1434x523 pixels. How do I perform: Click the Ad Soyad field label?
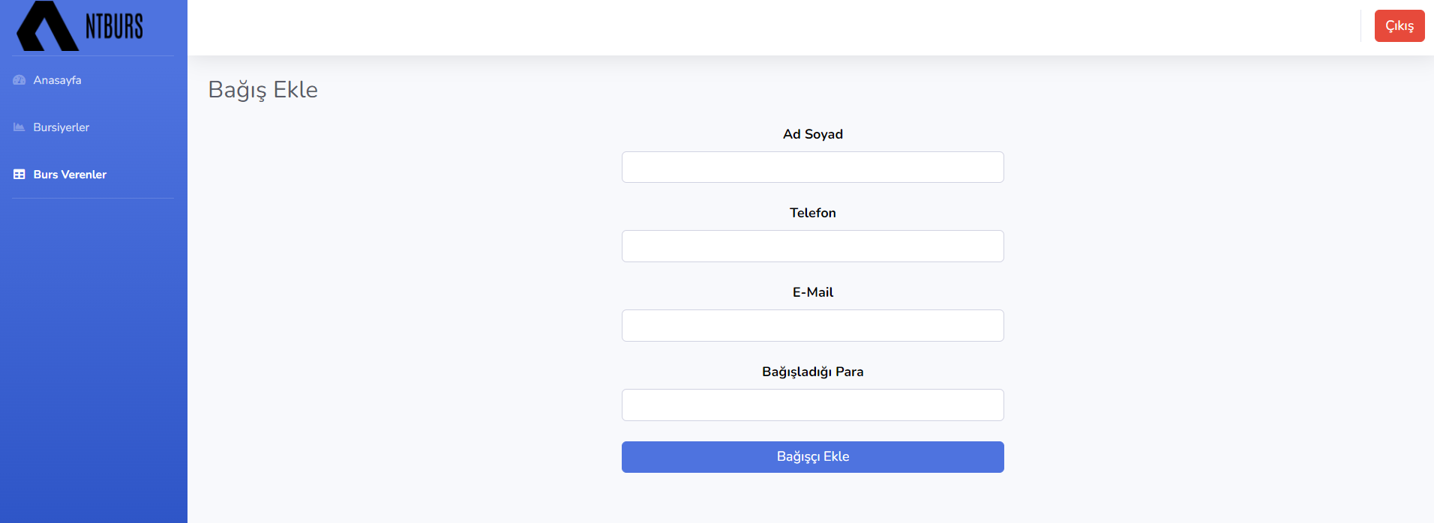point(812,134)
